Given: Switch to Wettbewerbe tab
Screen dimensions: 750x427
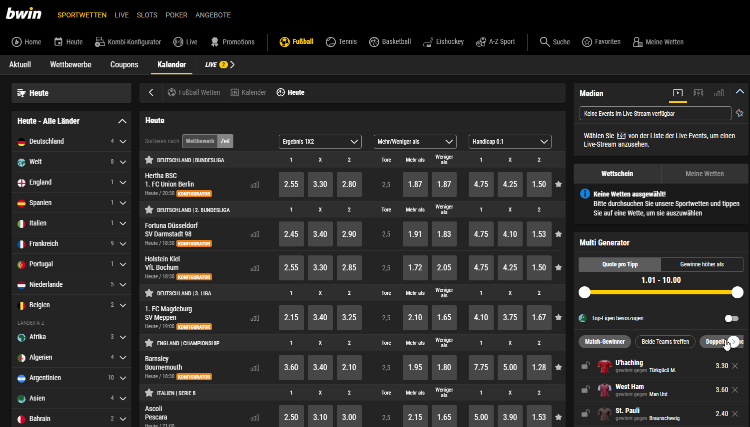Looking at the screenshot, I should click(x=70, y=64).
